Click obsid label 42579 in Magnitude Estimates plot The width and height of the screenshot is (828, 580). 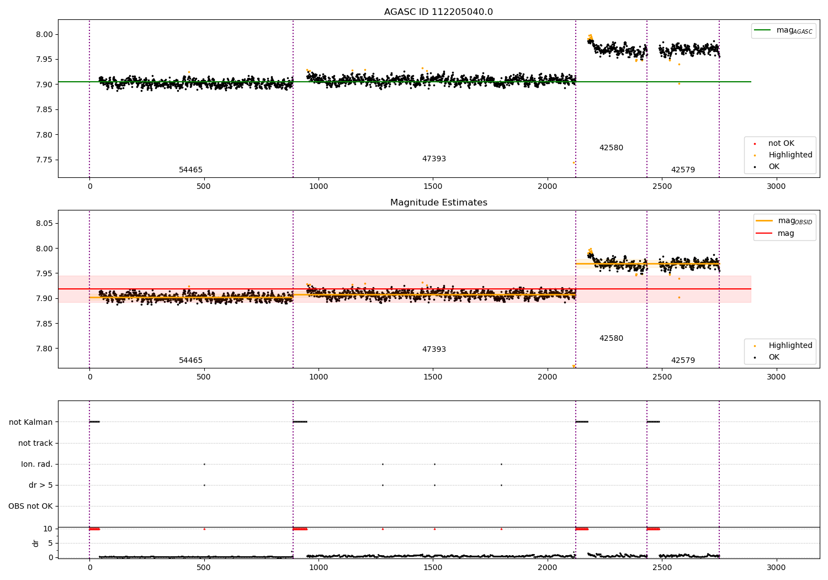point(683,361)
